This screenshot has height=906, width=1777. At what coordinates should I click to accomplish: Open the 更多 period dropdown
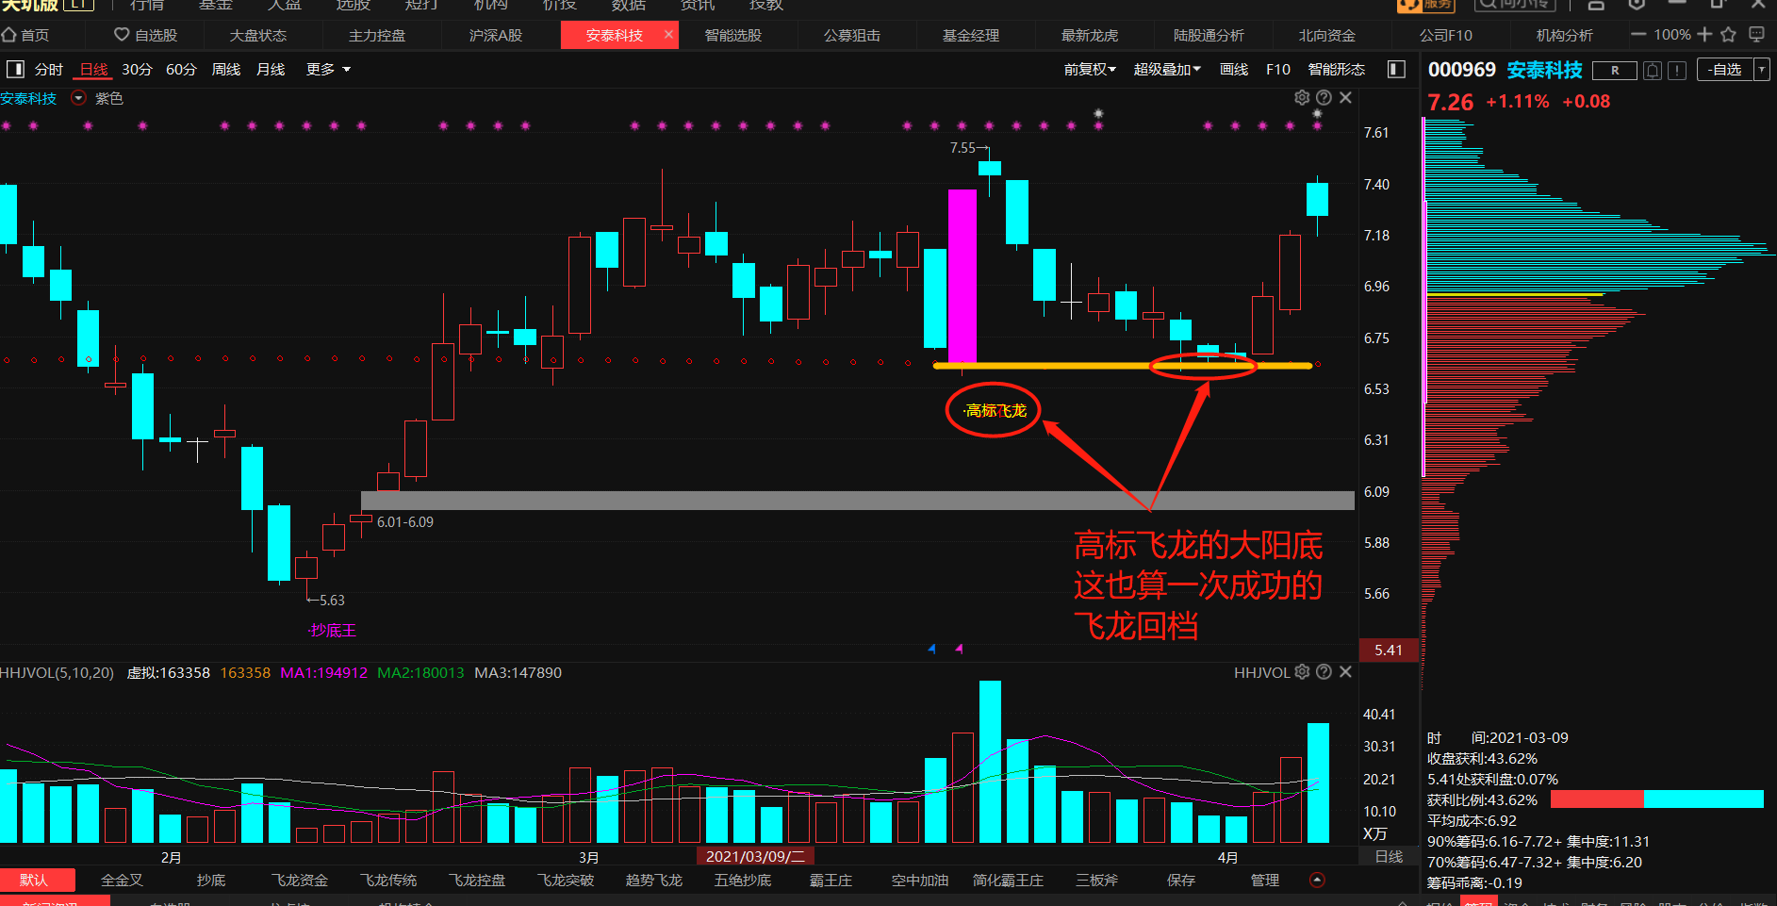tap(328, 69)
